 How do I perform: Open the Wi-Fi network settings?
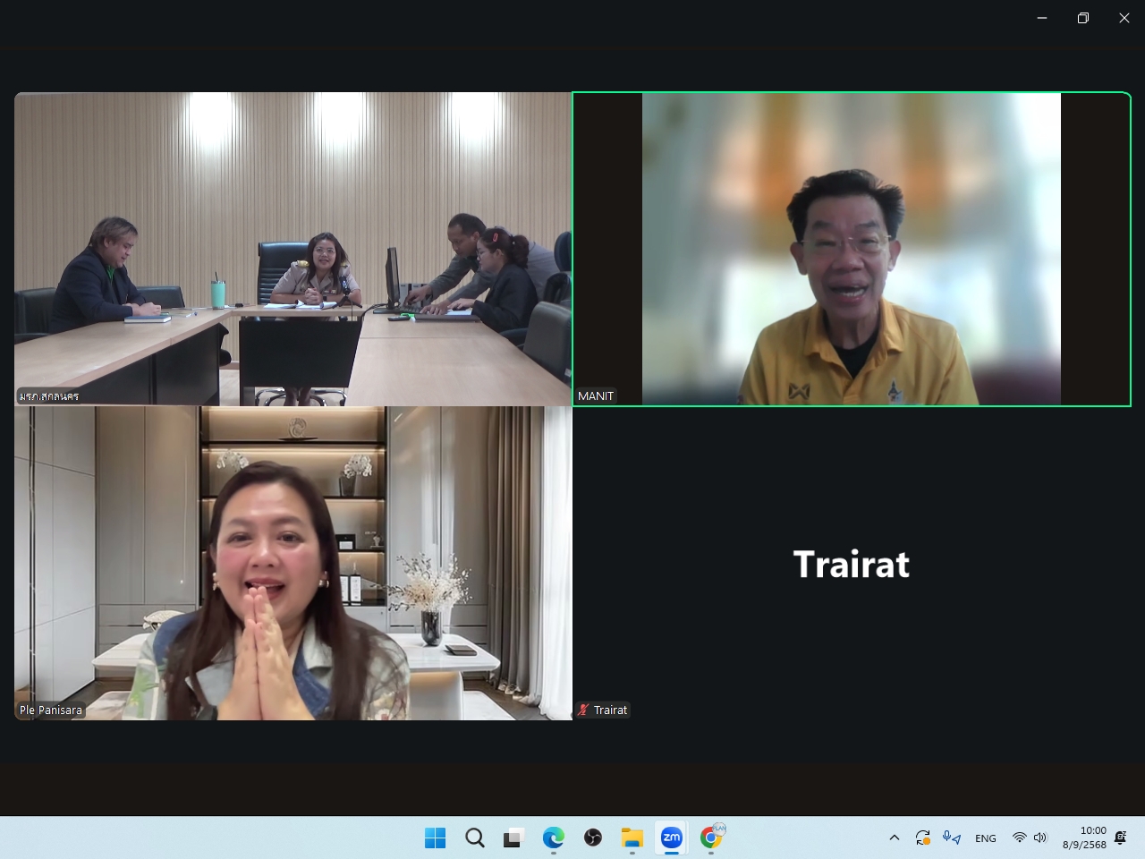pyautogui.click(x=1019, y=838)
